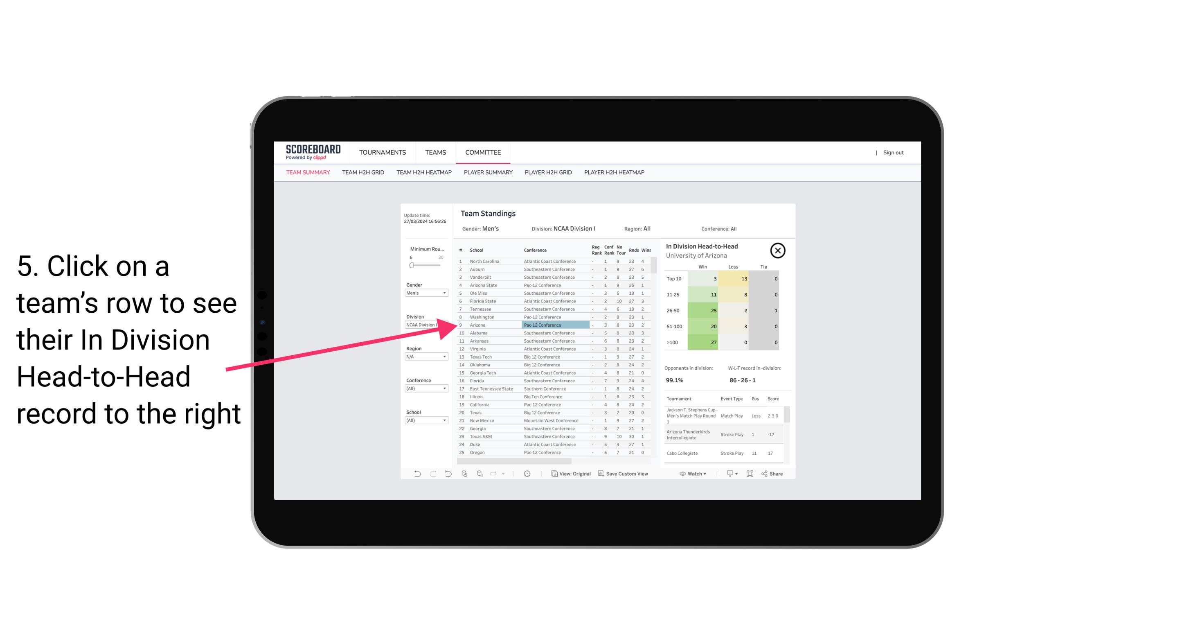Click the Download/Export icon
The width and height of the screenshot is (1191, 641).
pos(730,474)
